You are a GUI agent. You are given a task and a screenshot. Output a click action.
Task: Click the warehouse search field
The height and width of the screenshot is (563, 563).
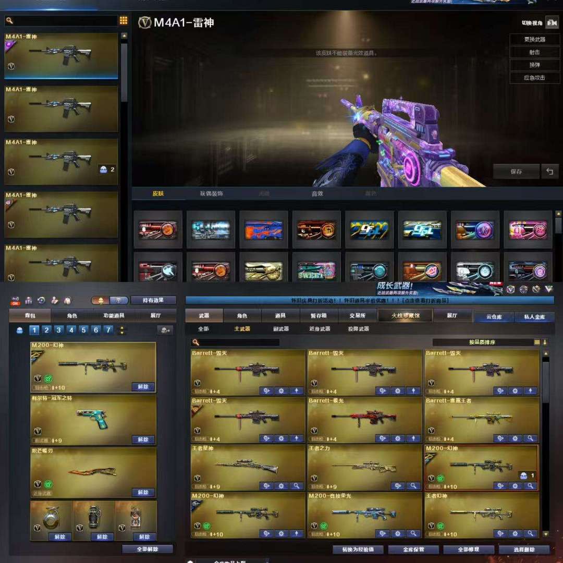click(236, 342)
